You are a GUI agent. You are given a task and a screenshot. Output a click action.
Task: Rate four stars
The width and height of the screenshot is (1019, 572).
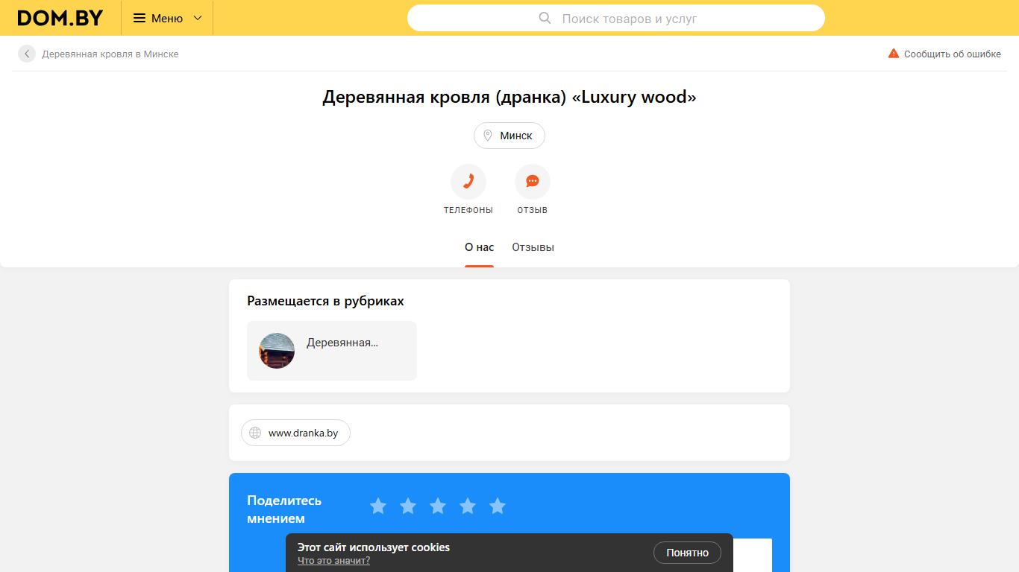coord(468,506)
